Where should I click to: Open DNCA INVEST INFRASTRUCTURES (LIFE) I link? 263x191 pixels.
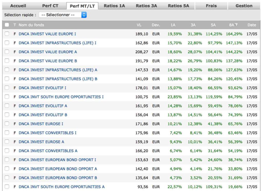pyautogui.click(x=57, y=43)
